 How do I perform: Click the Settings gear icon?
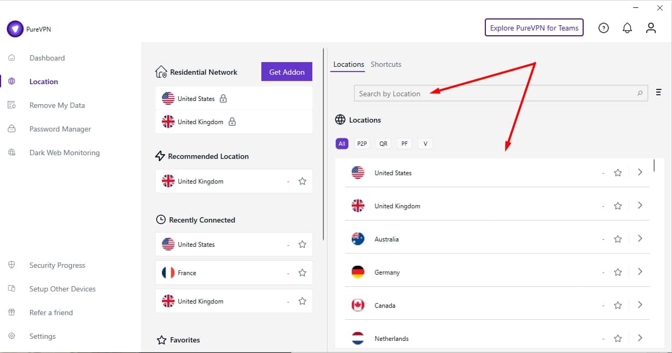coord(12,336)
